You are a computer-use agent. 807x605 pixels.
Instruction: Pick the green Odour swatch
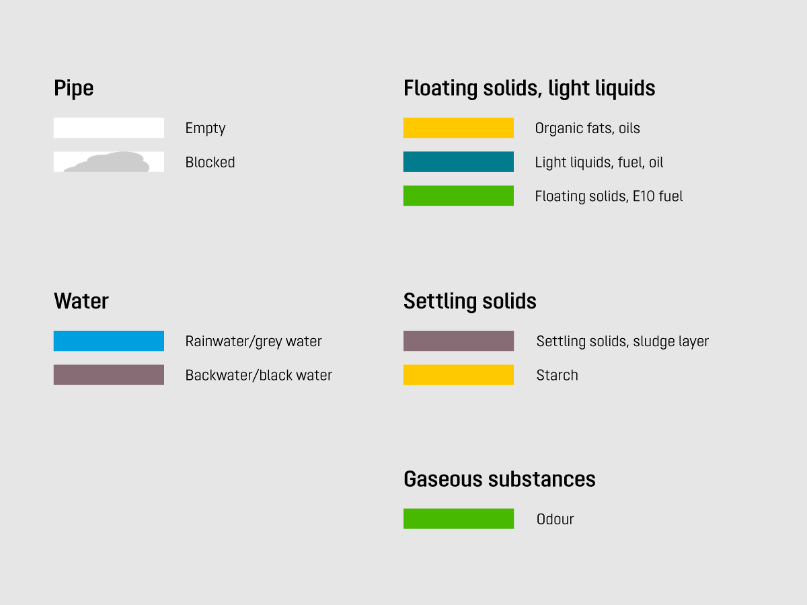[x=458, y=519]
